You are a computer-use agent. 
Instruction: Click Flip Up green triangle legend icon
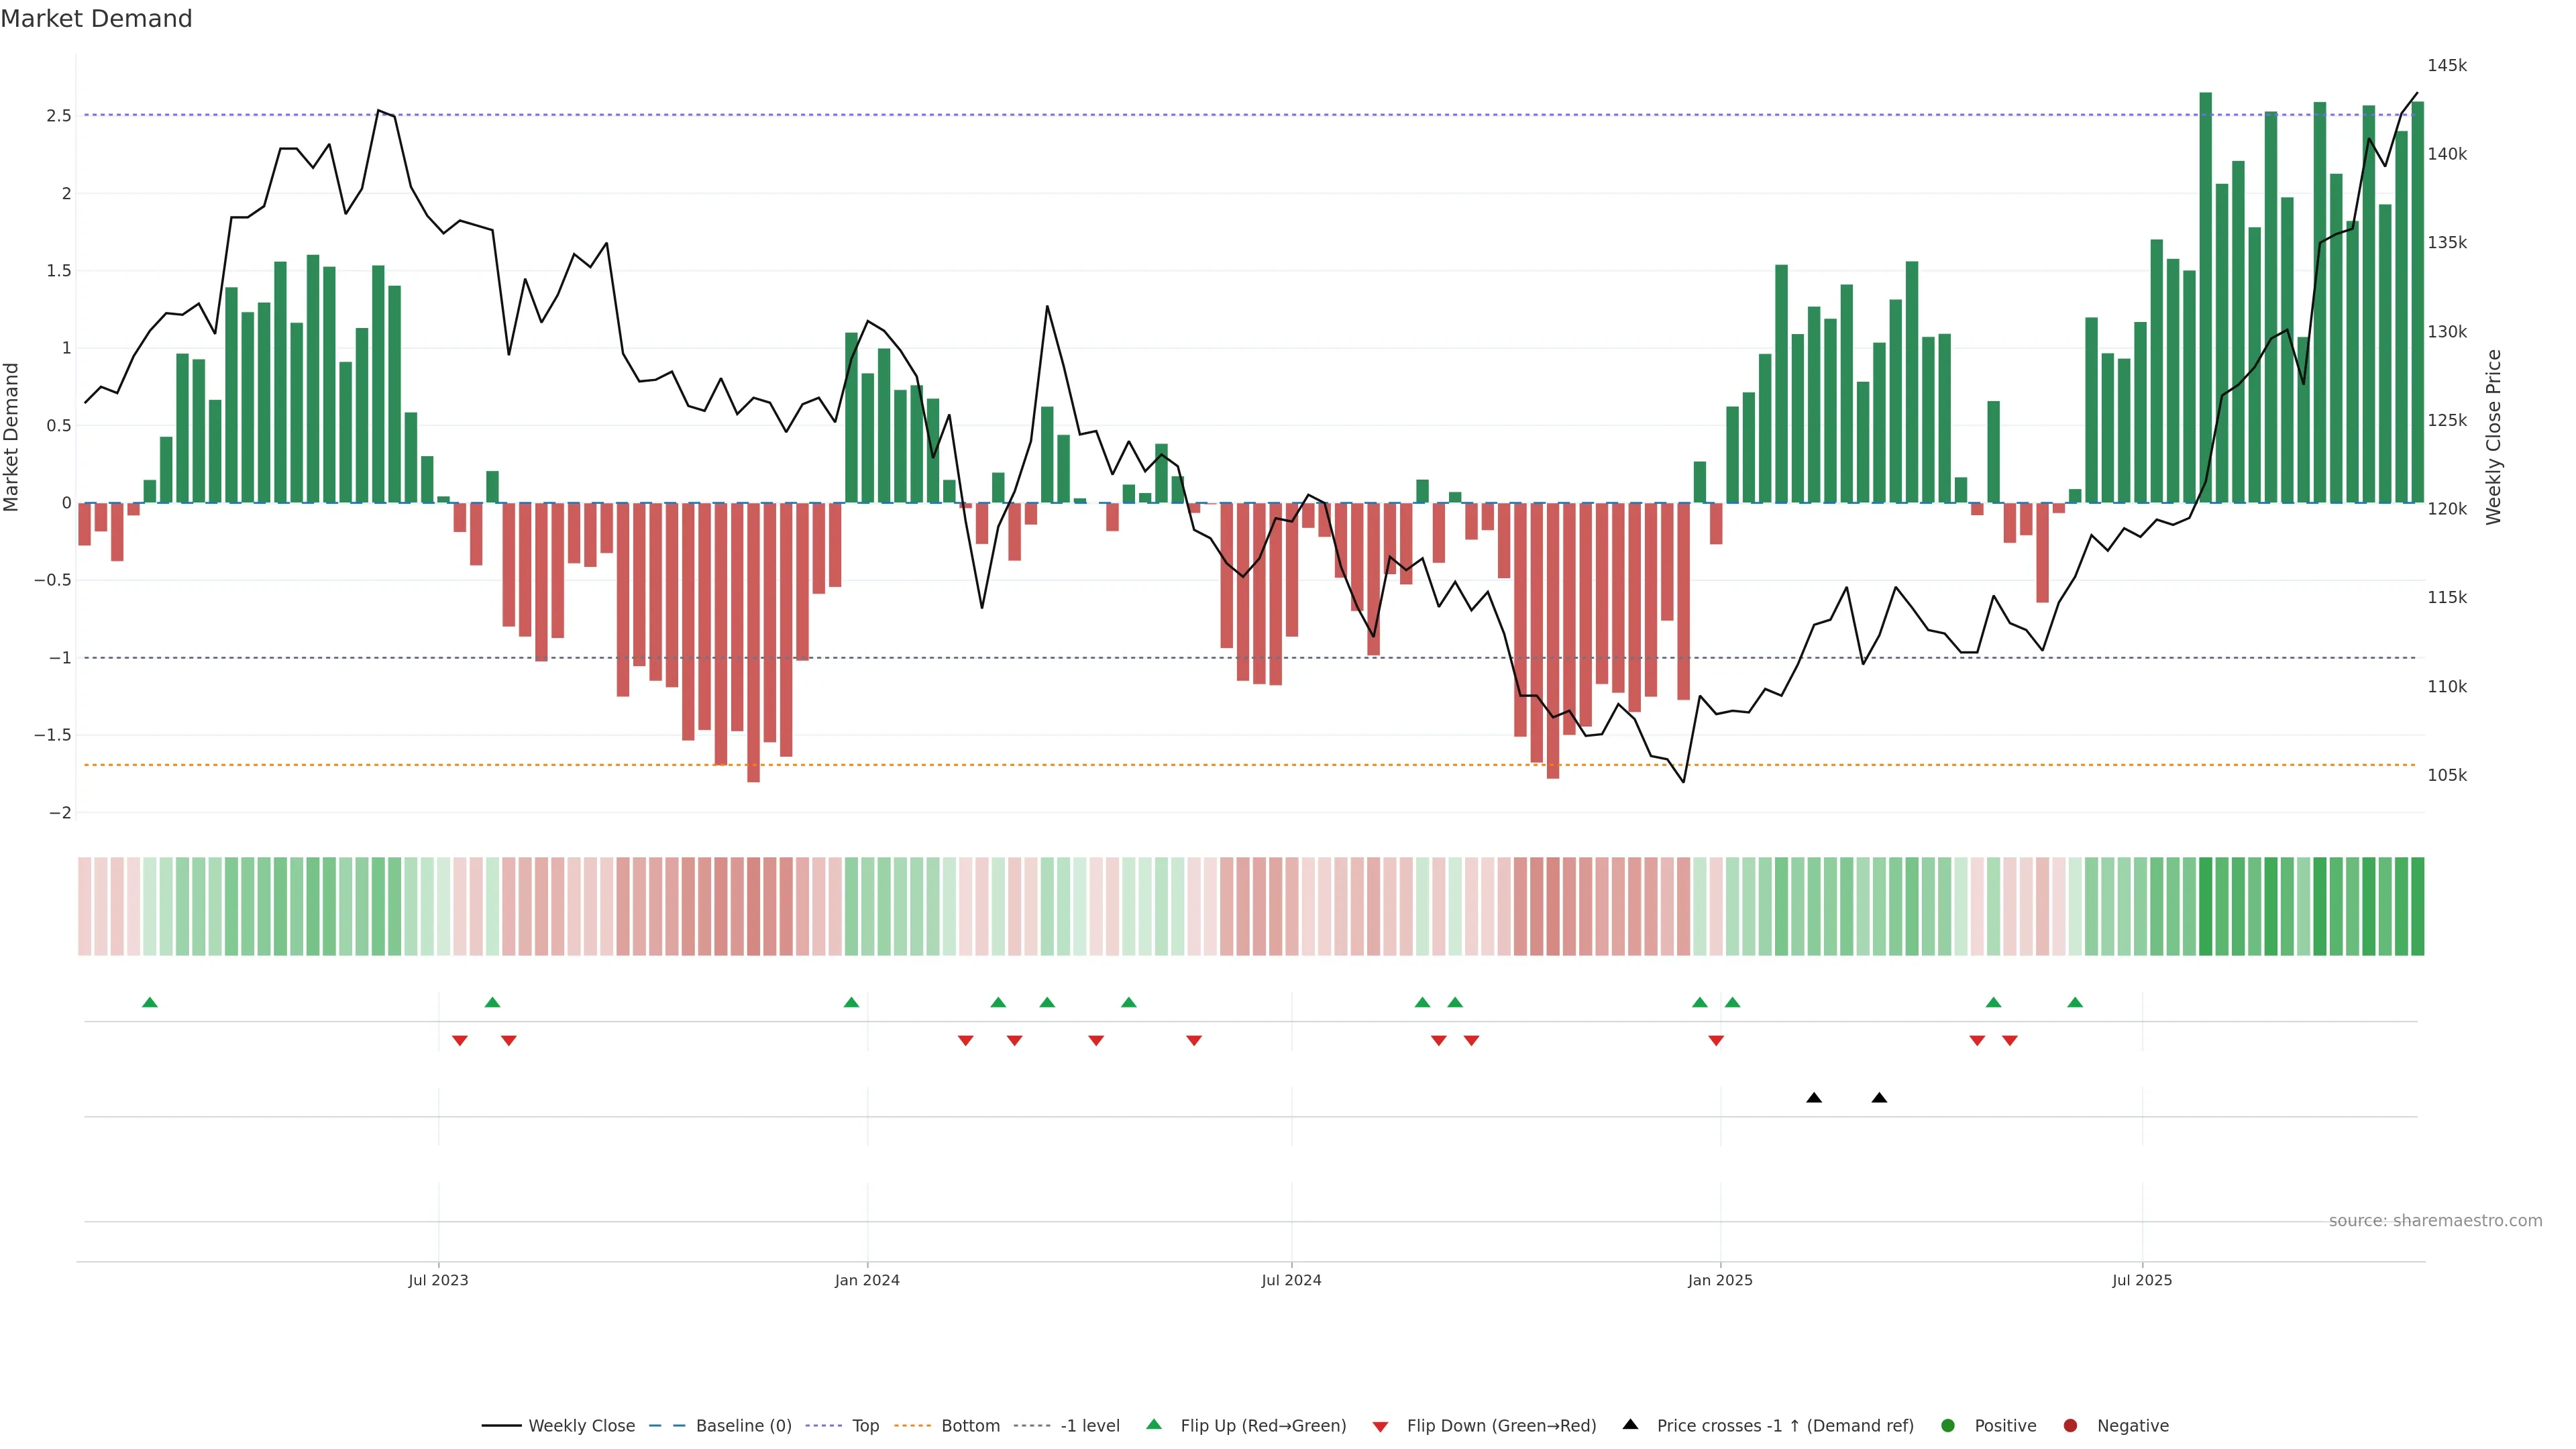click(1154, 1425)
